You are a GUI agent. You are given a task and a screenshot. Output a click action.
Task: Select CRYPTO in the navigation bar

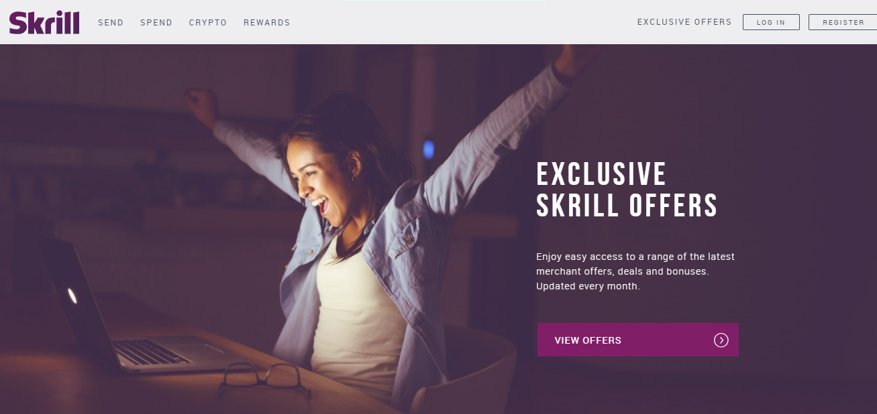(x=208, y=23)
